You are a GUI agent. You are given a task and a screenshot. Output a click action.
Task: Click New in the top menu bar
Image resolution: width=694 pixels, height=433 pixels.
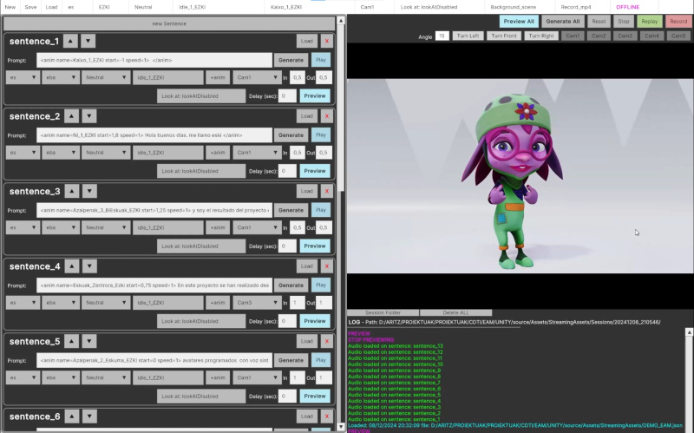(10, 7)
